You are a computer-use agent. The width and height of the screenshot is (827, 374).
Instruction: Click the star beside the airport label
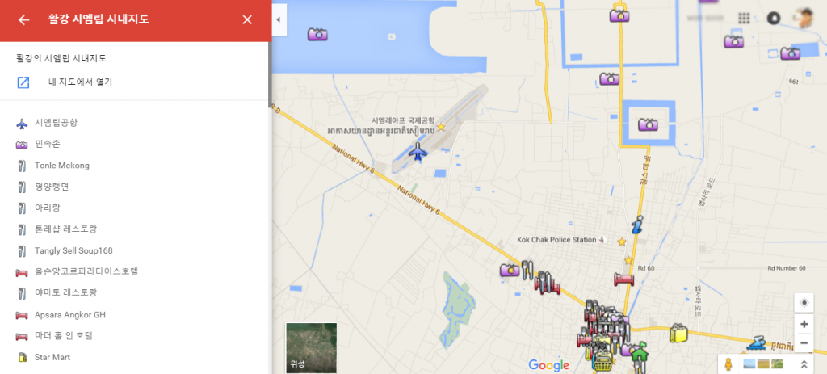(x=441, y=127)
